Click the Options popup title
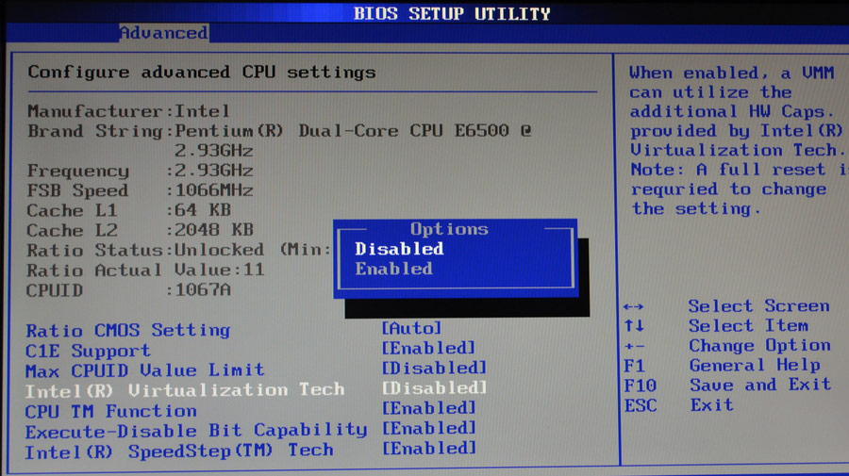The height and width of the screenshot is (476, 849). (x=449, y=229)
